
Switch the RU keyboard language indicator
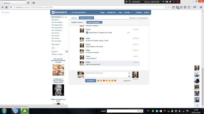click(148, 111)
